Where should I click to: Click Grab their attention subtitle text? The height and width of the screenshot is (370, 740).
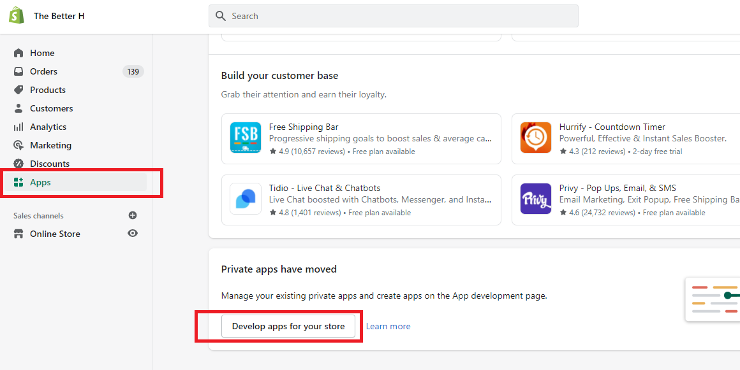304,94
